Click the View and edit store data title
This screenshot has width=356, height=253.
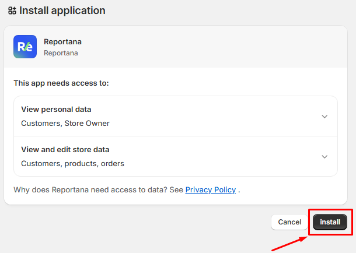click(x=65, y=149)
